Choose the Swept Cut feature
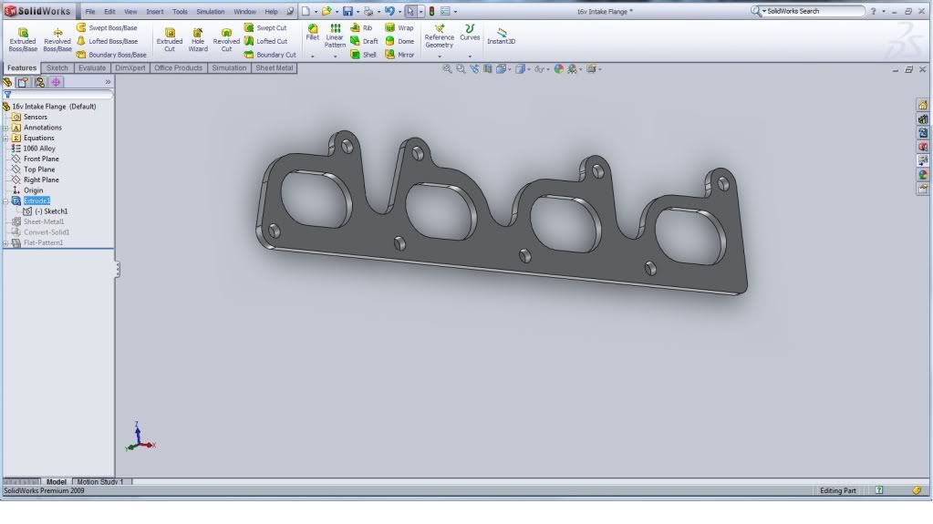Screen dimensions: 933x524 click(265, 27)
